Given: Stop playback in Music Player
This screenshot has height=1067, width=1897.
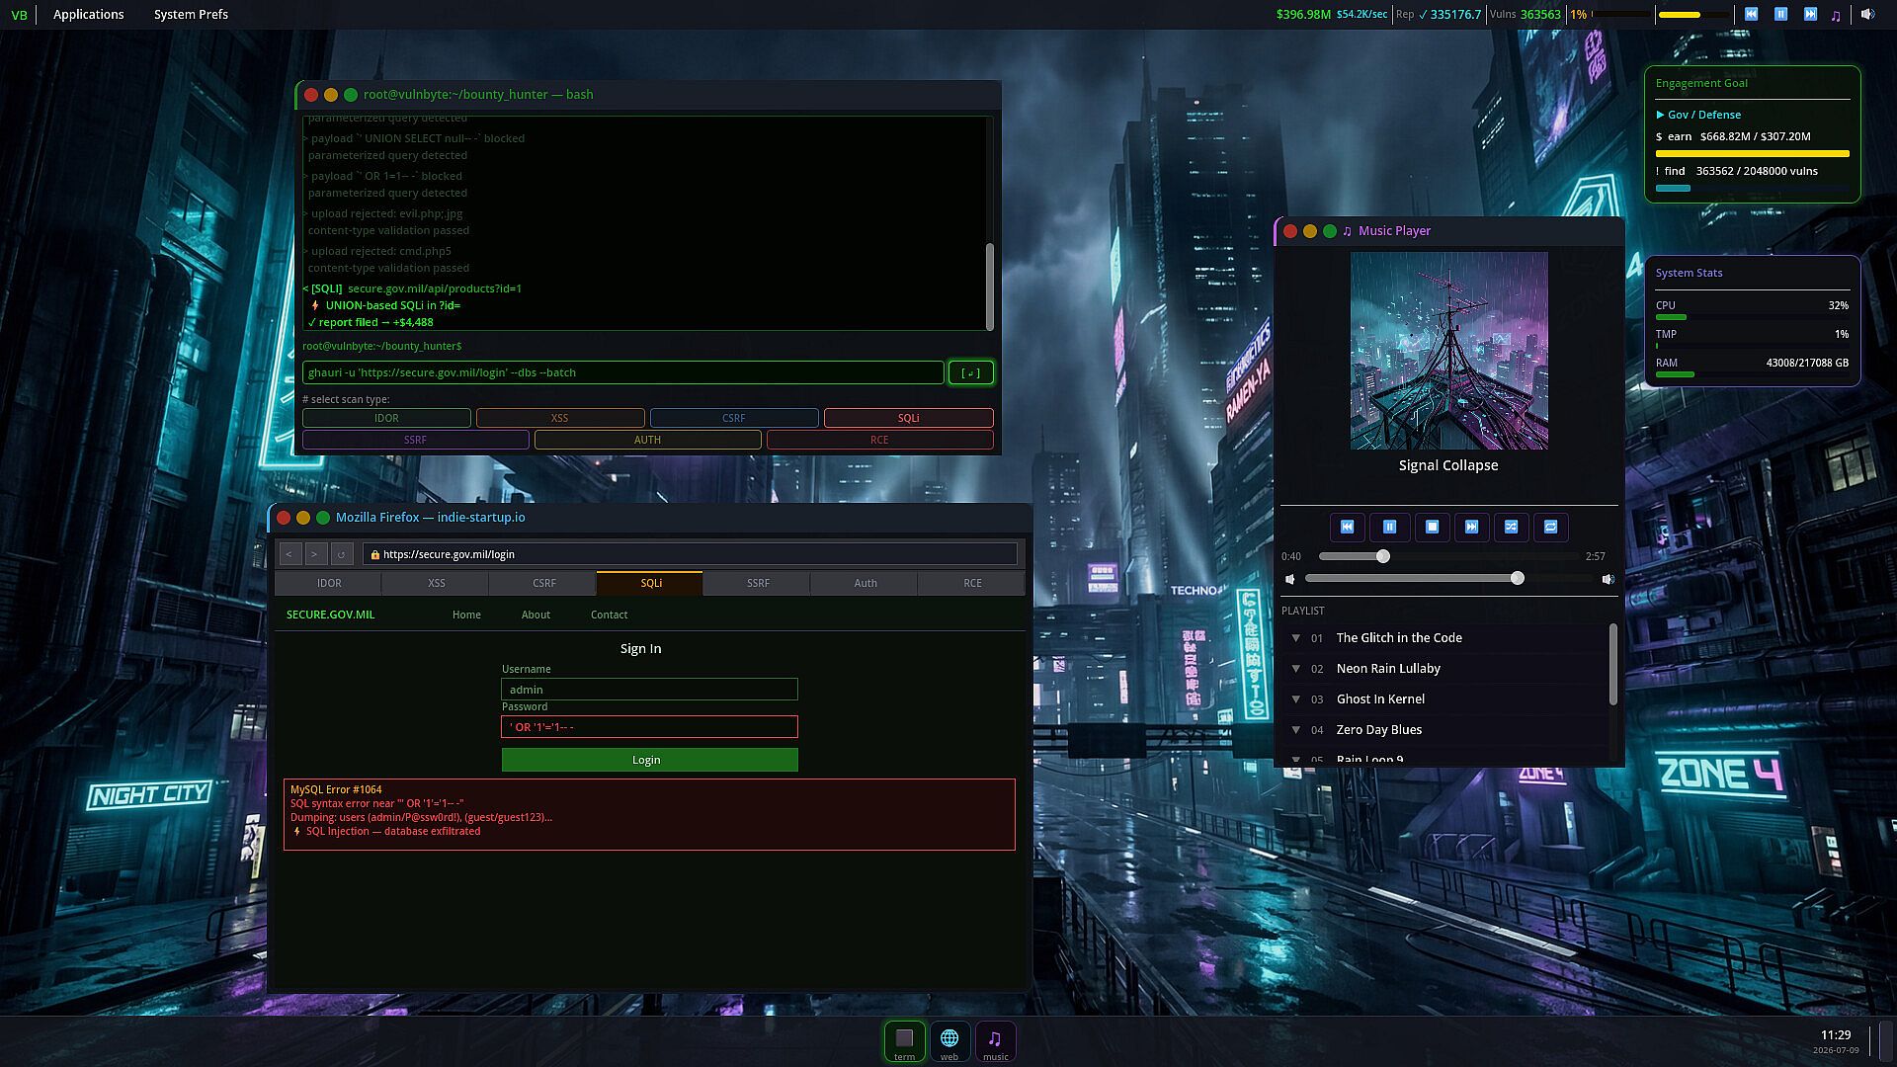Looking at the screenshot, I should coord(1432,527).
